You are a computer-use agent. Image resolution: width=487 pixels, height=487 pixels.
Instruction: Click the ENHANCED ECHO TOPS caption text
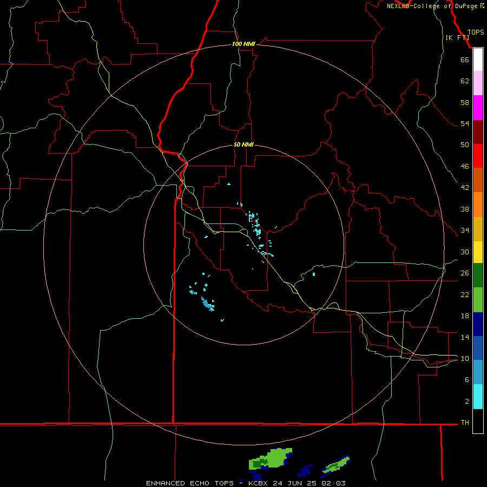click(x=189, y=483)
